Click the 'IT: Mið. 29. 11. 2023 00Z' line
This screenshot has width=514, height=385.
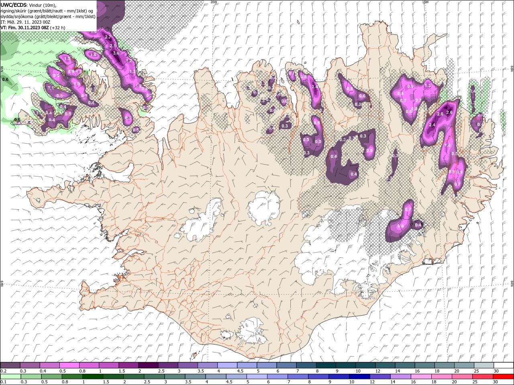click(25, 22)
